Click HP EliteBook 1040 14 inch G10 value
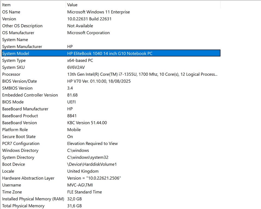 click(110, 53)
